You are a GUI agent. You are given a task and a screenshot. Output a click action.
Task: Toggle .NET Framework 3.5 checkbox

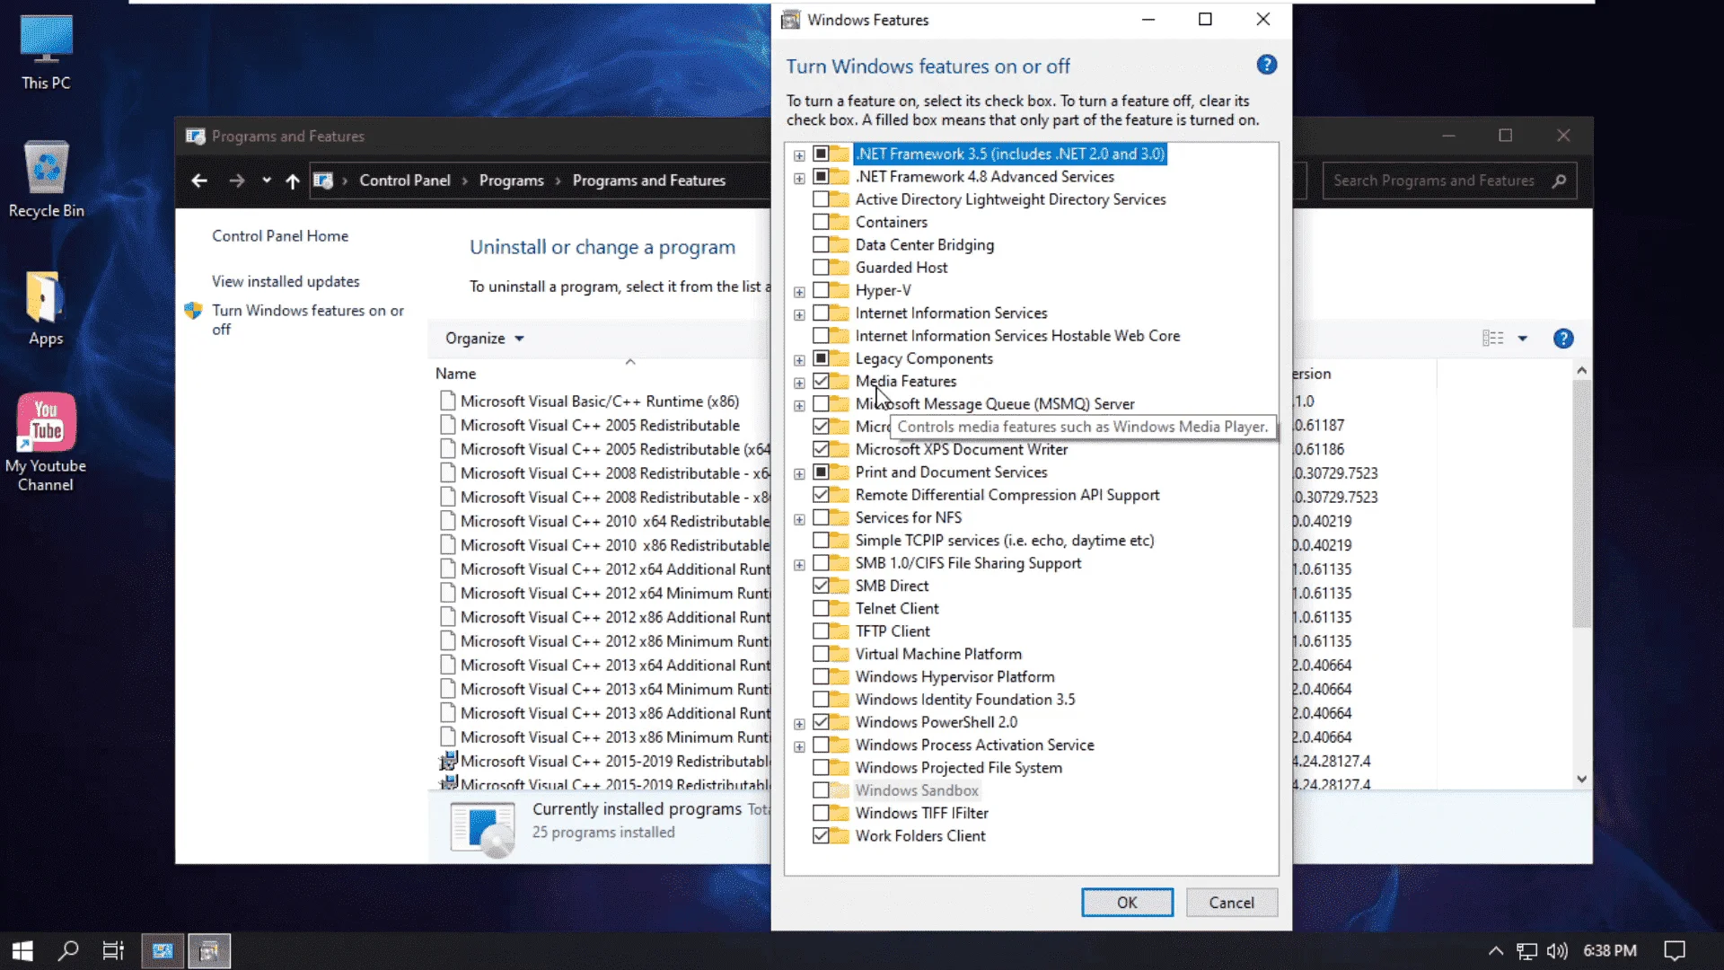821,154
